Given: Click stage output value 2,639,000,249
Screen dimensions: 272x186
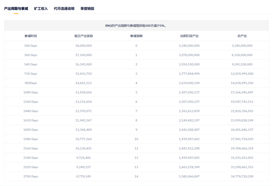Looking at the screenshot, I should [189, 83].
